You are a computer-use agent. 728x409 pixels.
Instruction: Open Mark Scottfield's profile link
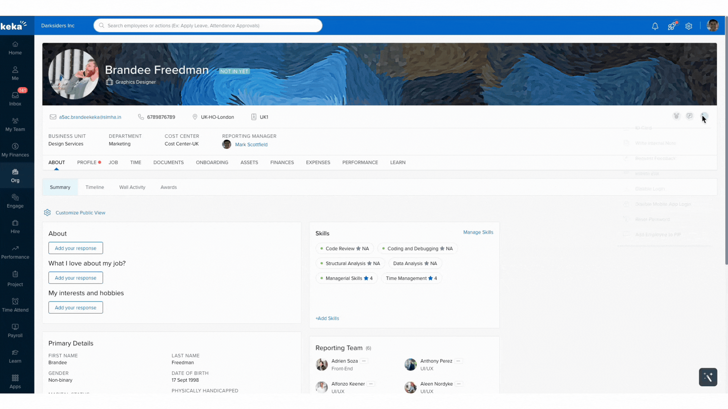click(251, 145)
